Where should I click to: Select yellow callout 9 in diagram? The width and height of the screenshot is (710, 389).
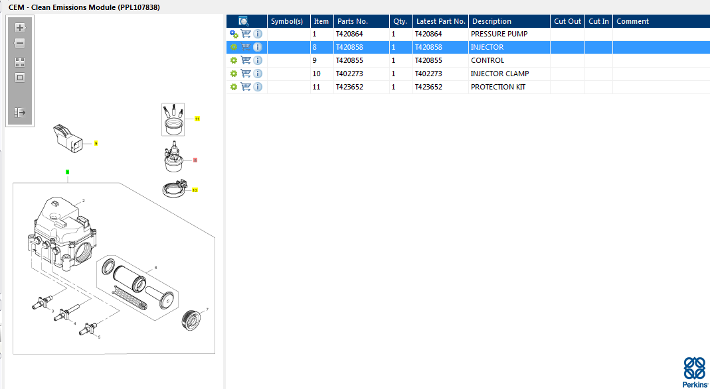pos(96,144)
